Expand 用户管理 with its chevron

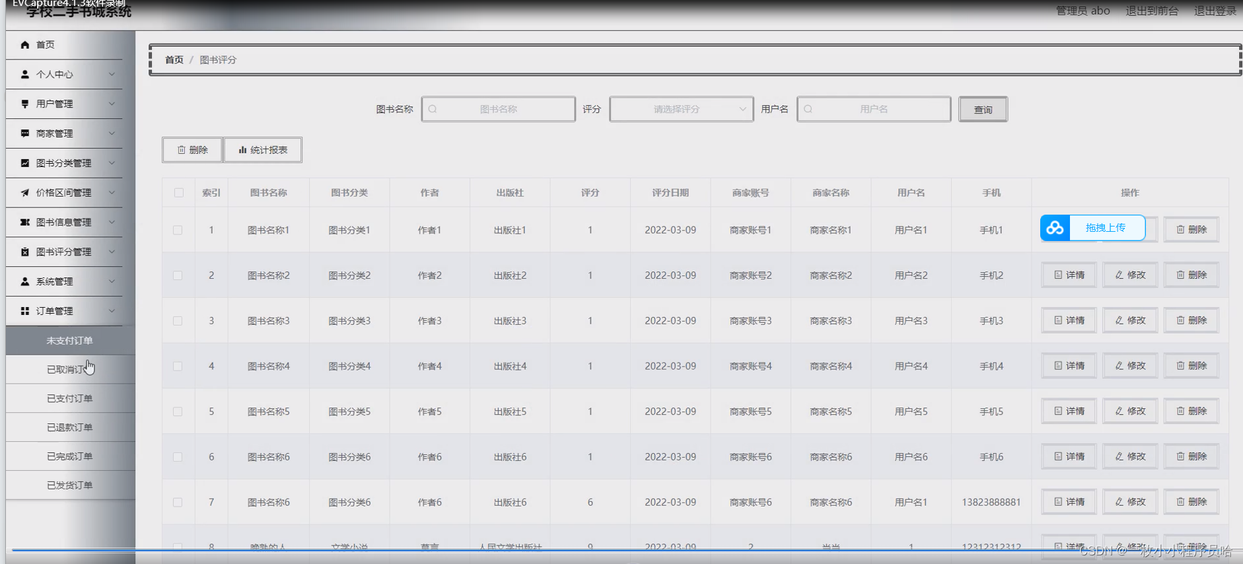click(112, 104)
